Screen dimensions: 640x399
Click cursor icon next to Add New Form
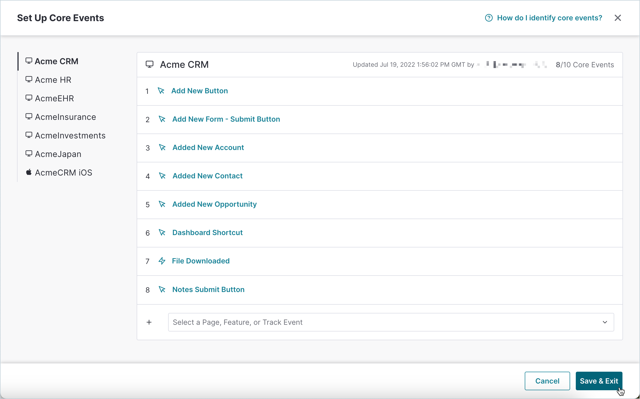tap(162, 119)
